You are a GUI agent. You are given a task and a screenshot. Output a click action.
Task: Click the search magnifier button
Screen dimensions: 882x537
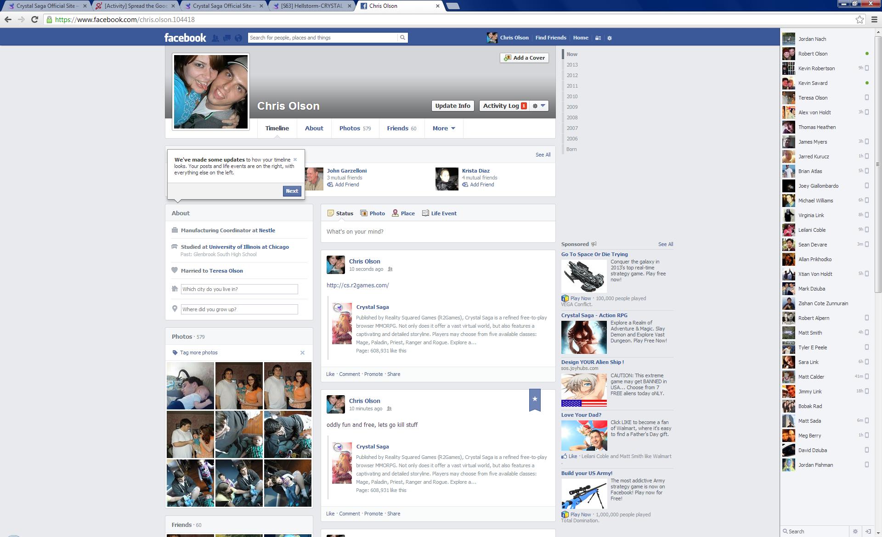tap(402, 38)
